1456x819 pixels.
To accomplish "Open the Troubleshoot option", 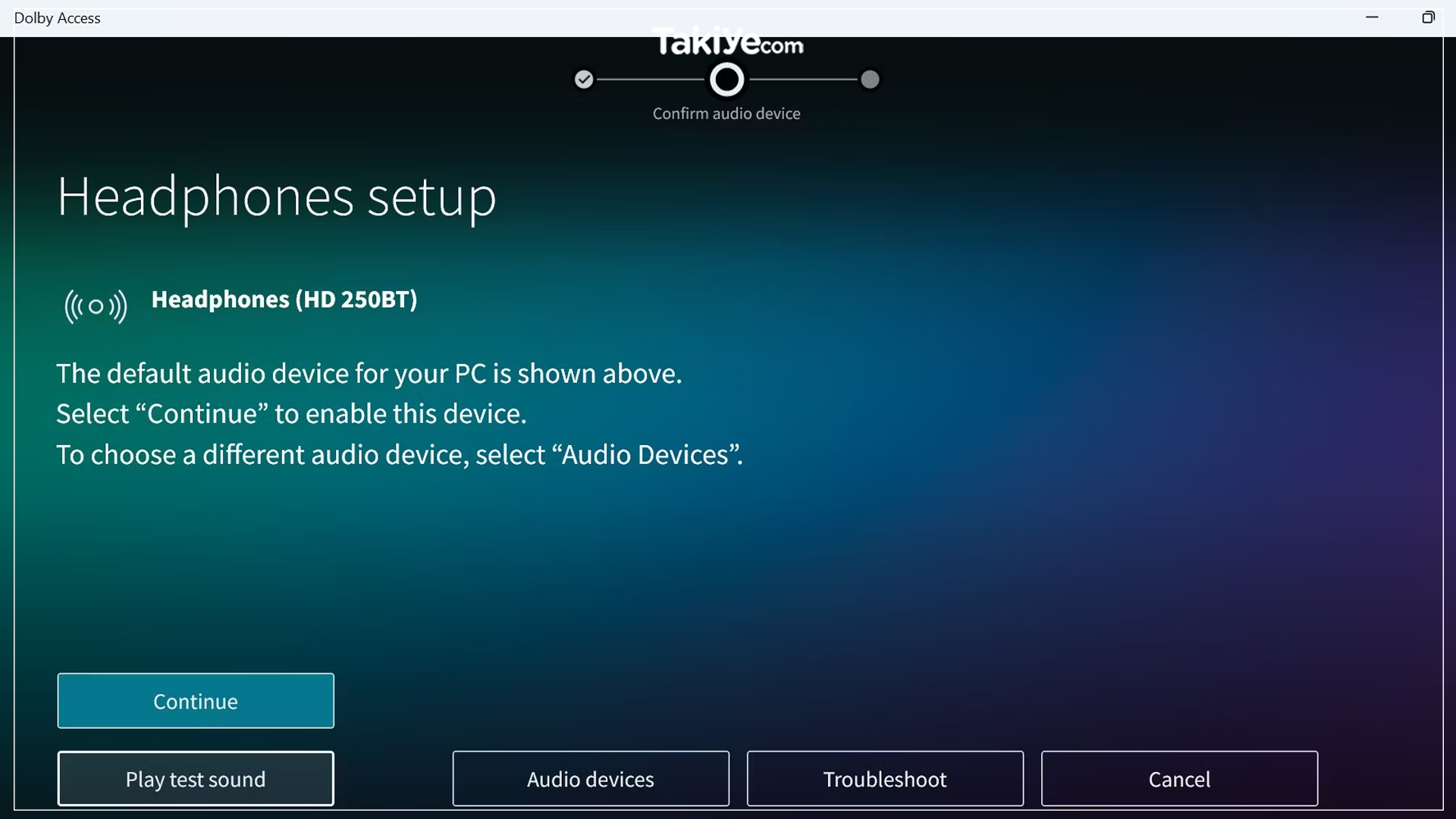I will tap(885, 779).
